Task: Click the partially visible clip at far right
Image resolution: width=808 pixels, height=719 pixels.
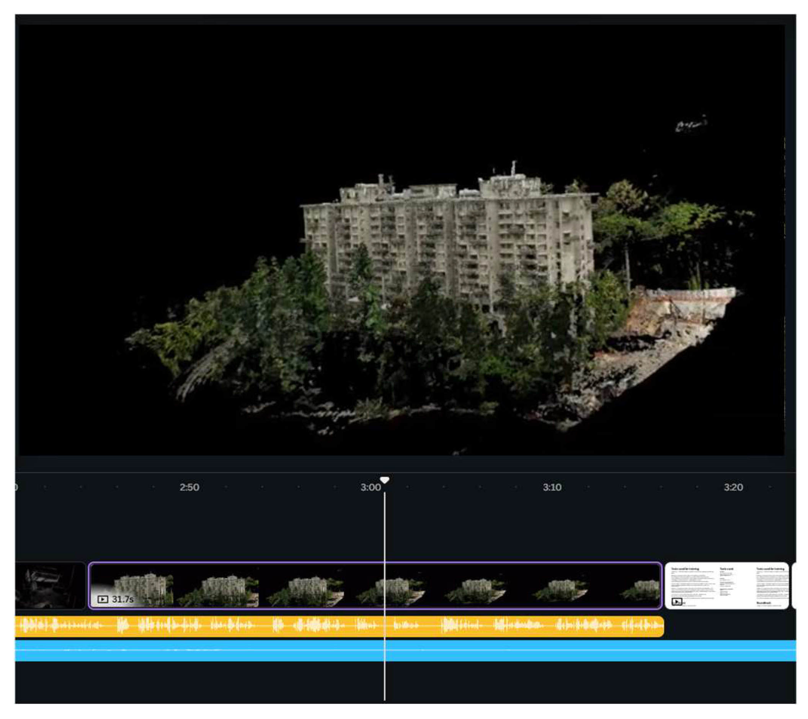Action: (x=794, y=586)
